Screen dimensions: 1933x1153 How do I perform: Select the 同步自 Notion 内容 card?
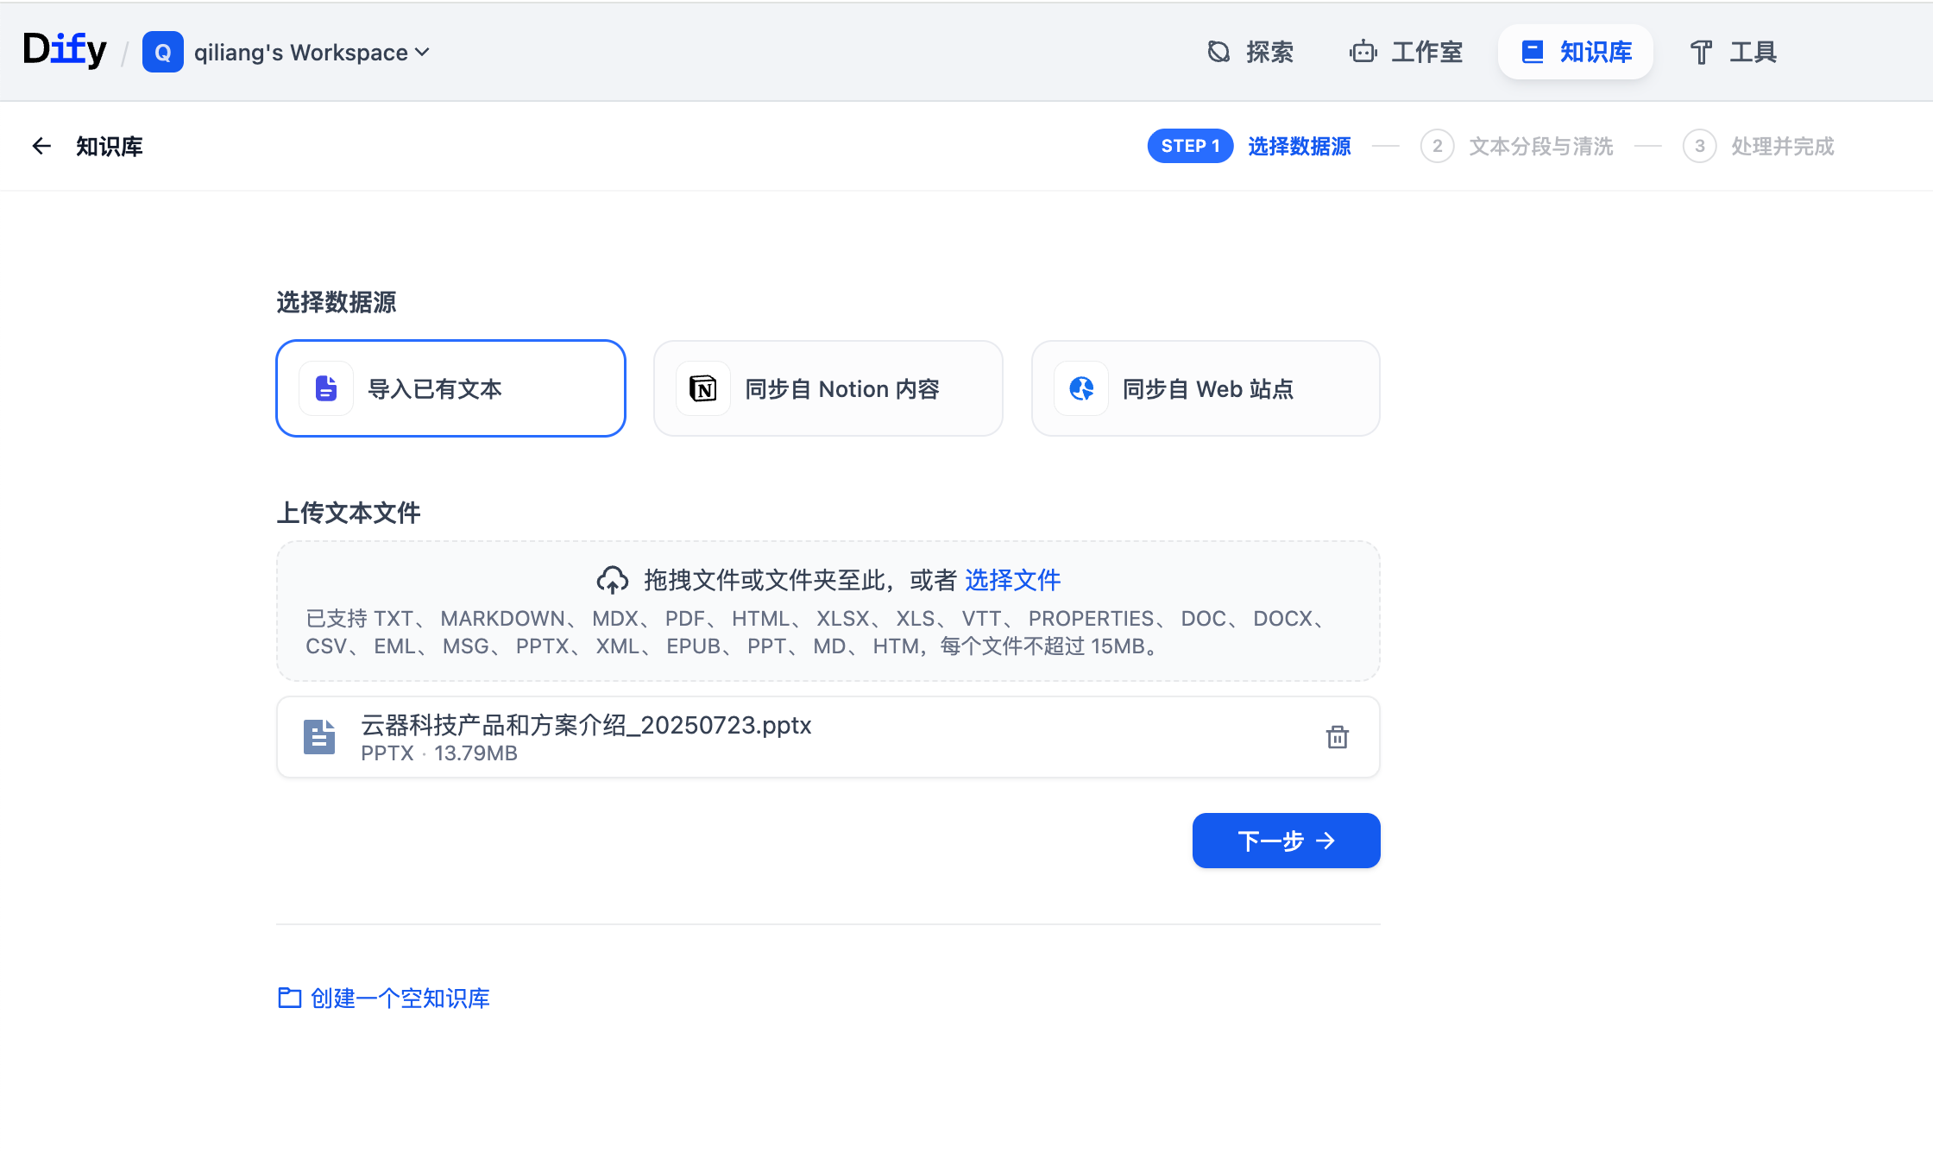[x=828, y=388]
